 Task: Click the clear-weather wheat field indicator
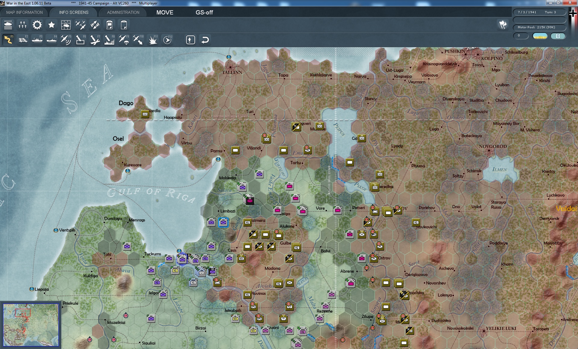(x=540, y=36)
